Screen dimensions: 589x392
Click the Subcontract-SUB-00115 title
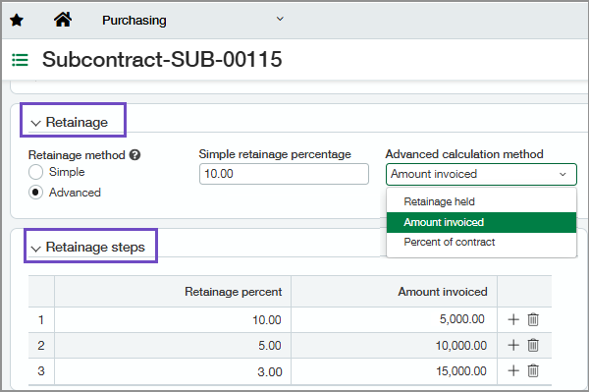[162, 59]
